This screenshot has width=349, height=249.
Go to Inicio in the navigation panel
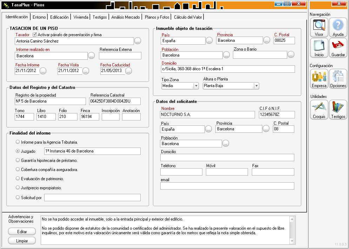(x=319, y=48)
